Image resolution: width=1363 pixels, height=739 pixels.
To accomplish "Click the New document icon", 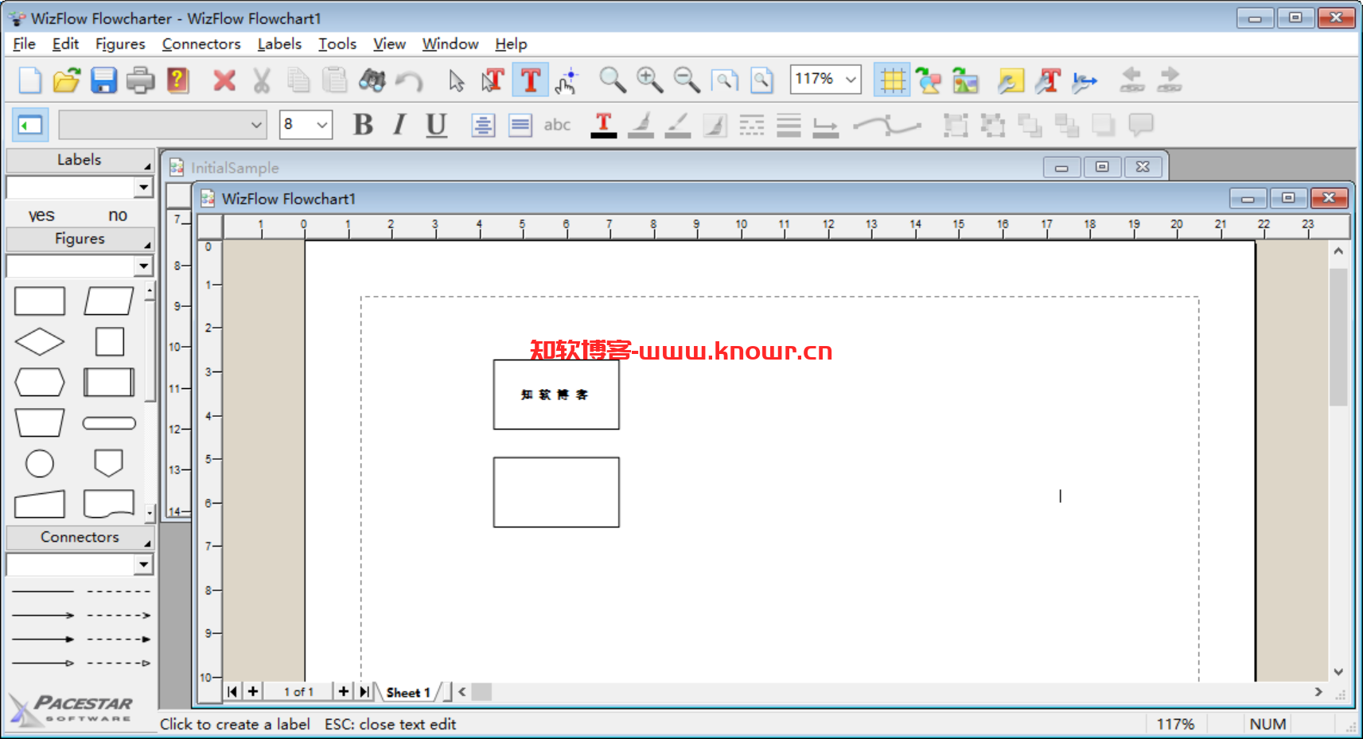I will pos(29,80).
